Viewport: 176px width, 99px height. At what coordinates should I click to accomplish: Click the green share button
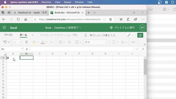140,35
